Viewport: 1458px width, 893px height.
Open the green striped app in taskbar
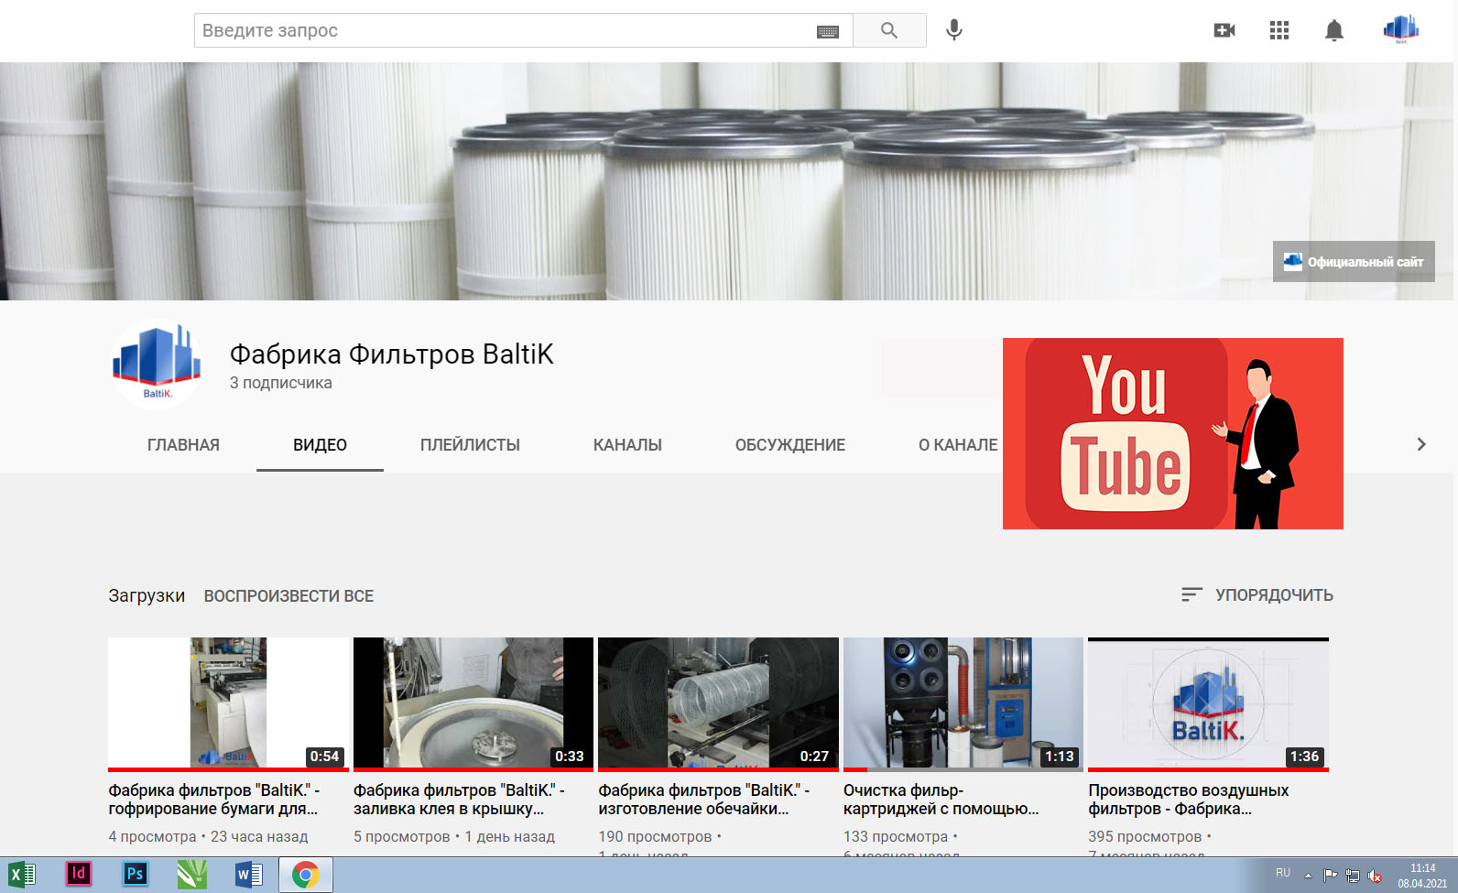pyautogui.click(x=191, y=875)
